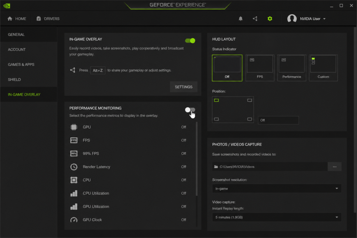Browse save location with ellipsis button
Screen dimensions: 357x238
click(x=334, y=167)
